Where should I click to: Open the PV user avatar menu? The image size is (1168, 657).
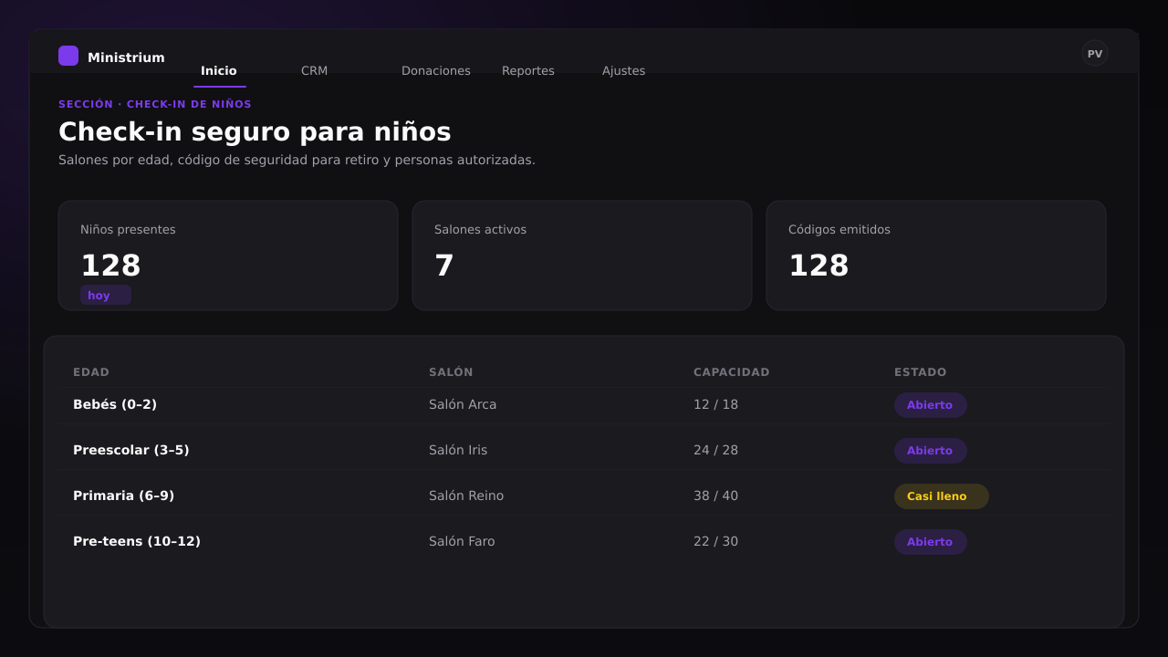coord(1095,53)
